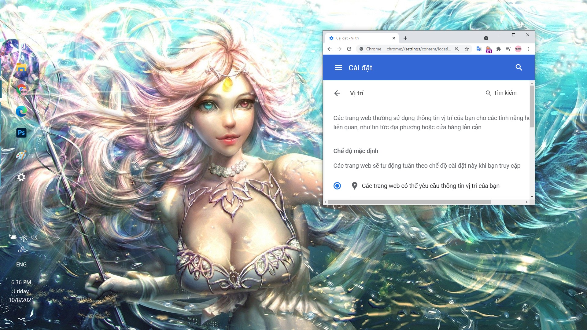587x330 pixels.
Task: Open Paint from the taskbar
Action: (21, 155)
